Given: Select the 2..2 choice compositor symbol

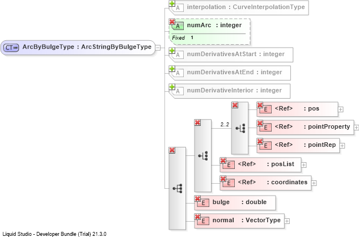Looking at the screenshot, I should [x=240, y=128].
